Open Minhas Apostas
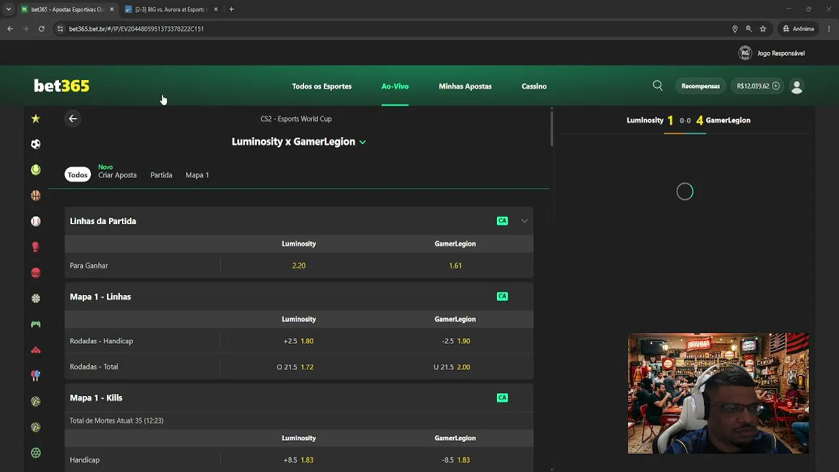 point(465,86)
